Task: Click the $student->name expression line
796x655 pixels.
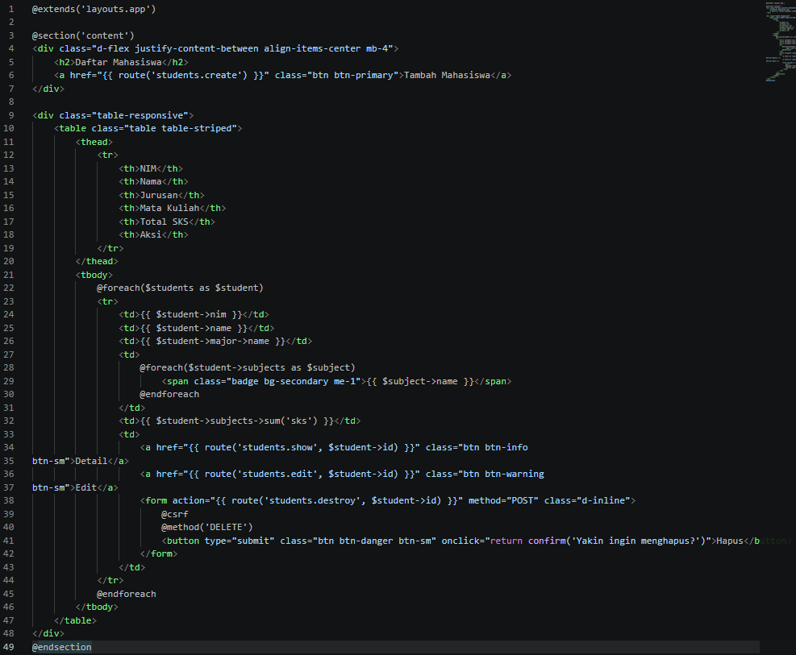Action: pyautogui.click(x=197, y=329)
